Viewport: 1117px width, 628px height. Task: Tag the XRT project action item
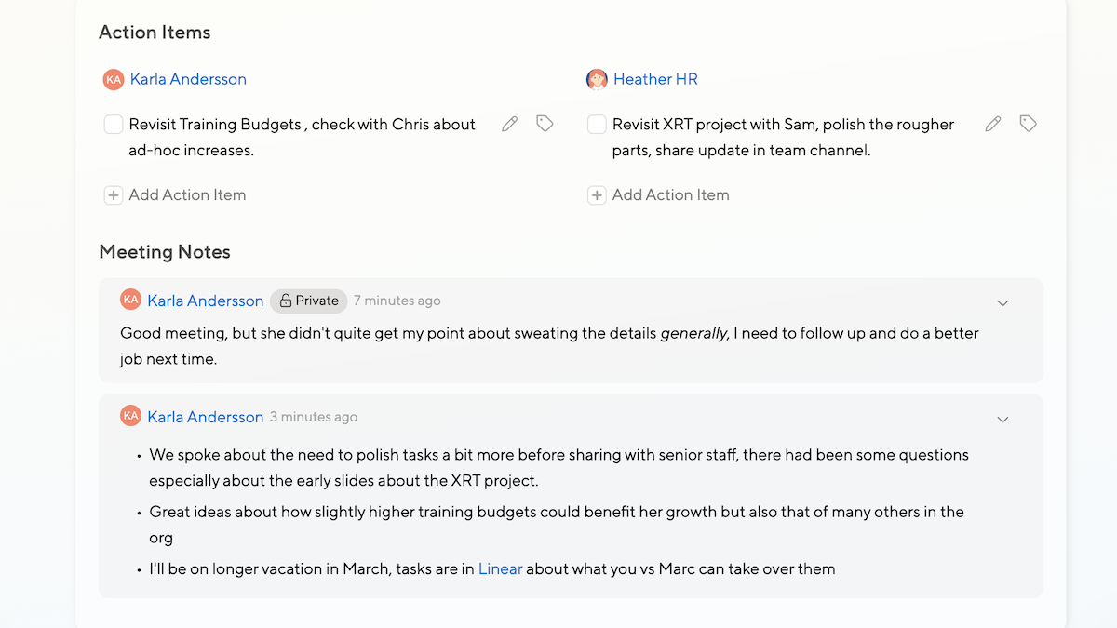(1028, 124)
